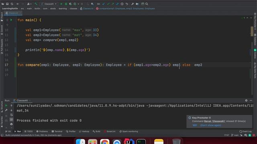This screenshot has width=257, height=144.
Task: Open the Profiler tool window tab
Action: point(71,132)
